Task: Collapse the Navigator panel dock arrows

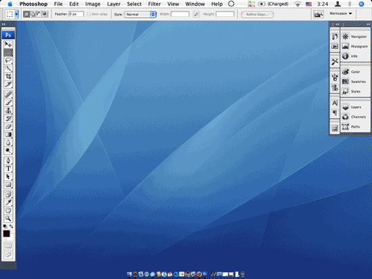Action: click(368, 24)
